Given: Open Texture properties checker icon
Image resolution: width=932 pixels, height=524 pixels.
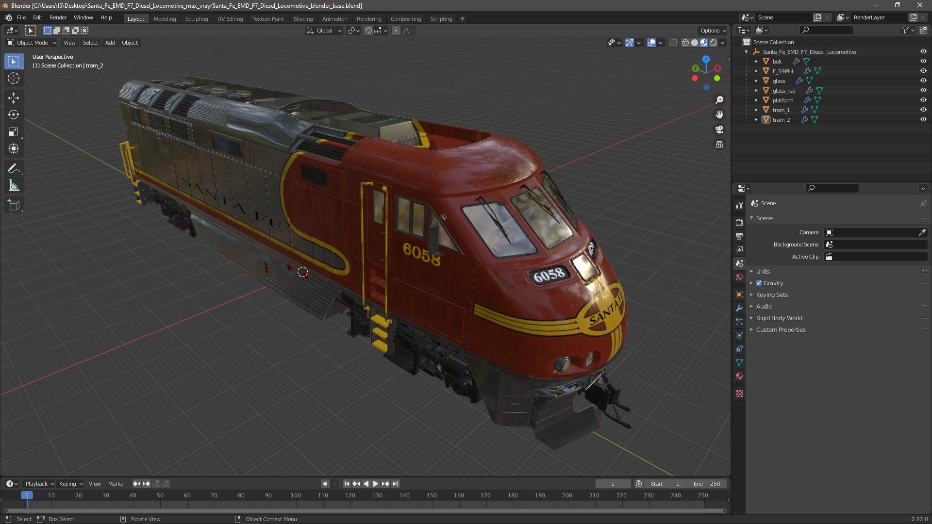Looking at the screenshot, I should click(739, 393).
